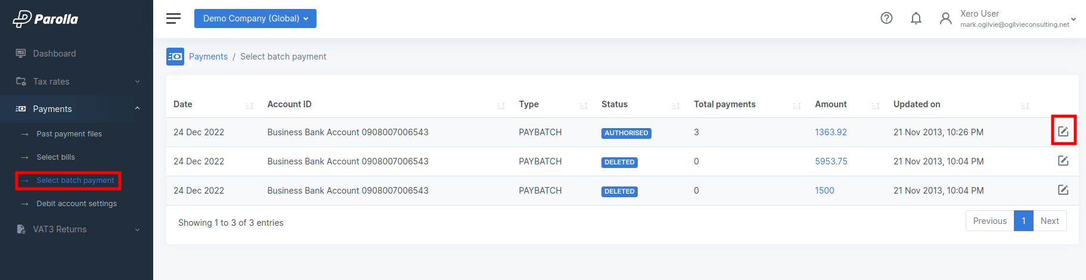The image size is (1086, 280).
Task: Click the Next pagination button
Action: pyautogui.click(x=1050, y=221)
